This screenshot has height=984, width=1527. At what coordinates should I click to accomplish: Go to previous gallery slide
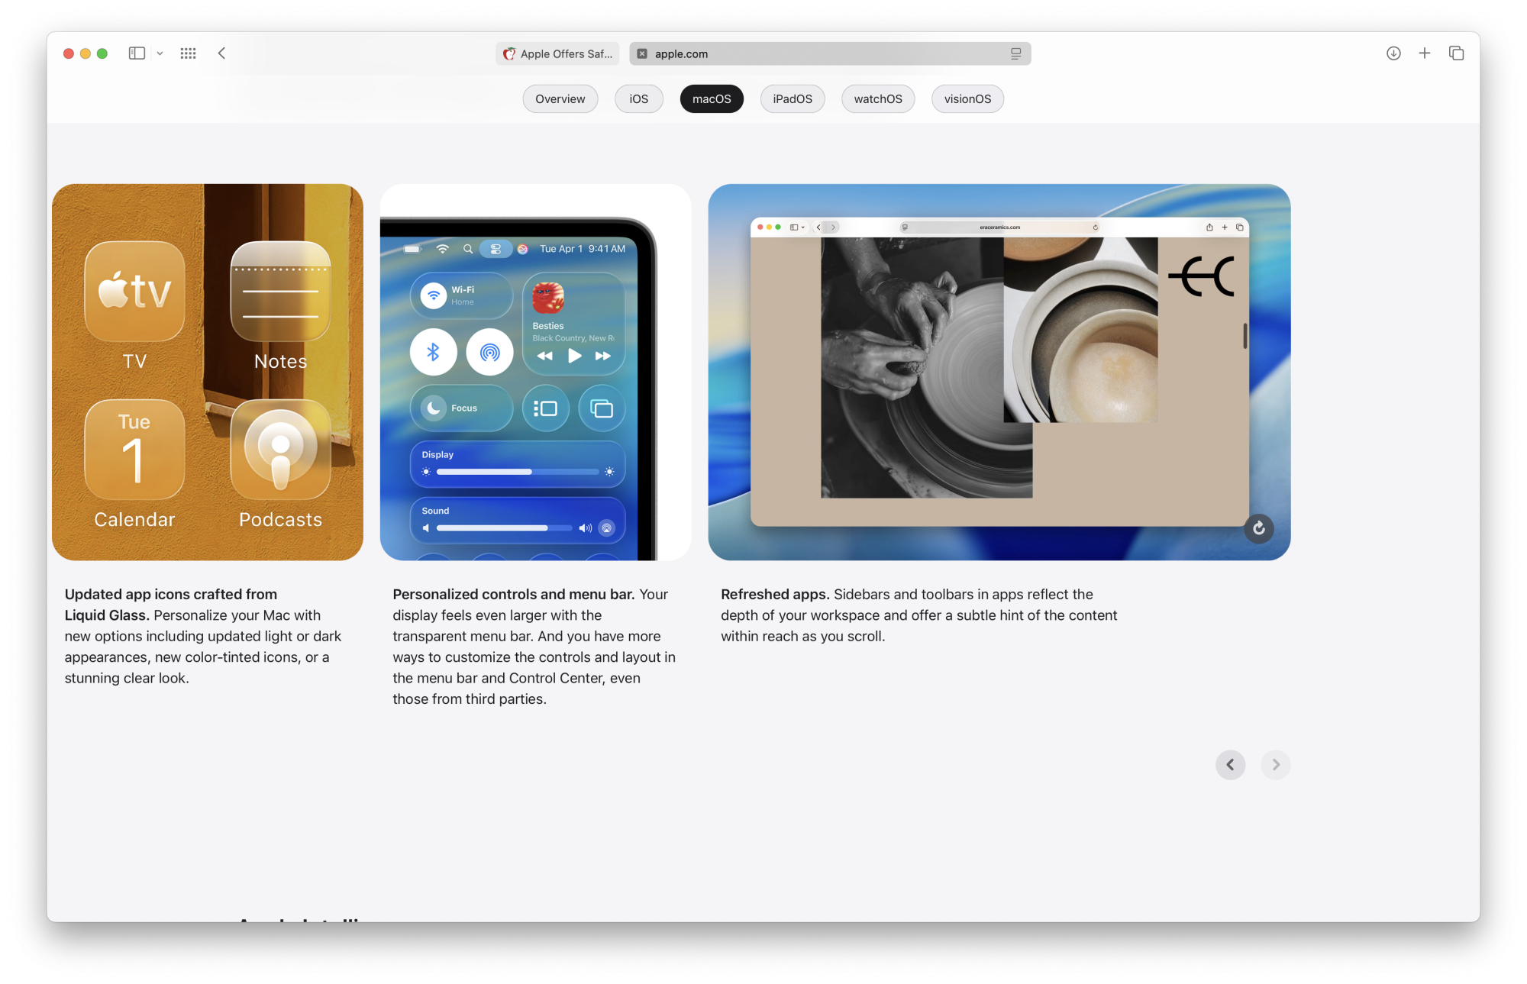coord(1230,765)
